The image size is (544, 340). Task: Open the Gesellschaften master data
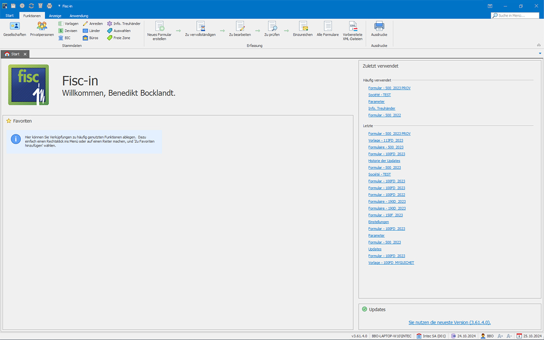15,29
